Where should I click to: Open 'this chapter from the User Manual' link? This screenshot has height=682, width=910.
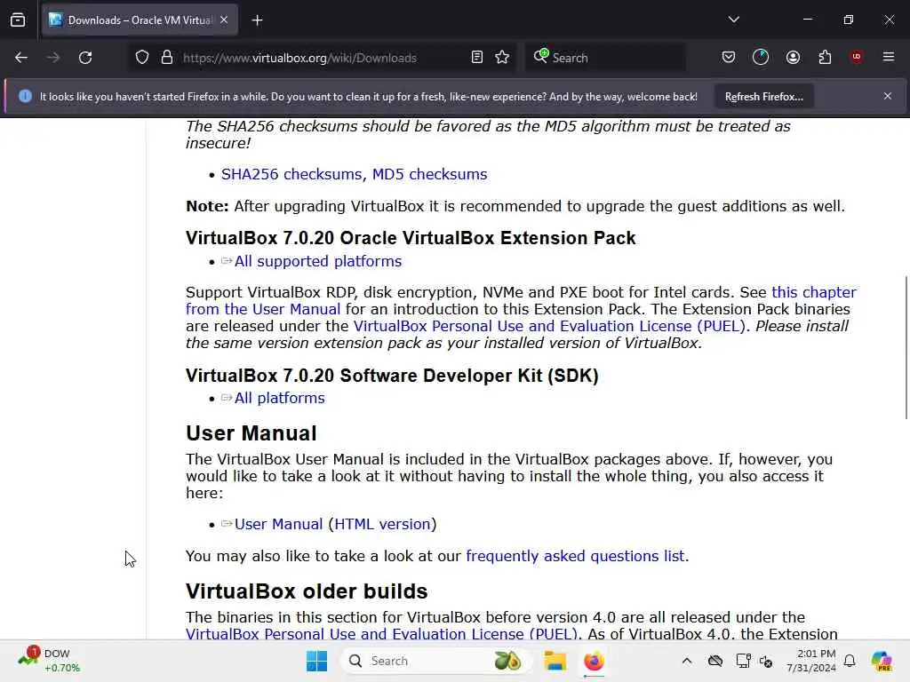click(x=521, y=300)
